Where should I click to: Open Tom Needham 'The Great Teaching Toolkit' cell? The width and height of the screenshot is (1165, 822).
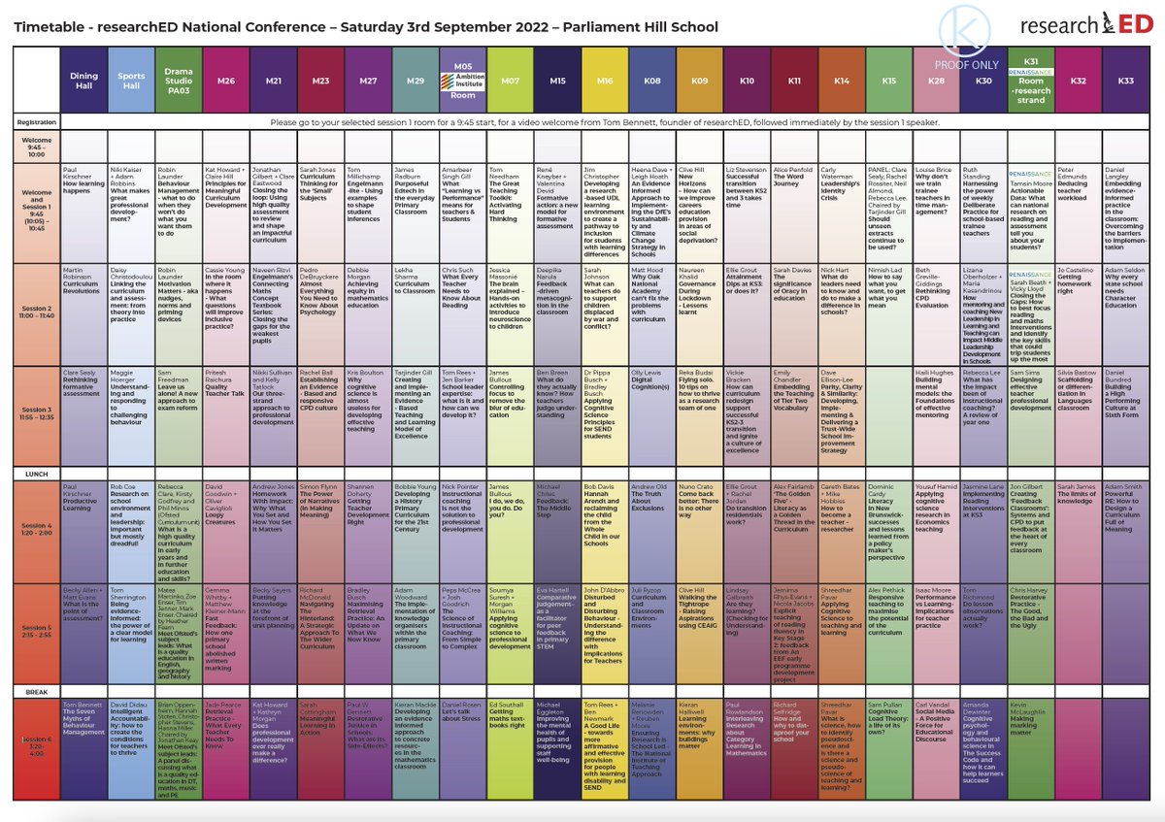tap(511, 213)
